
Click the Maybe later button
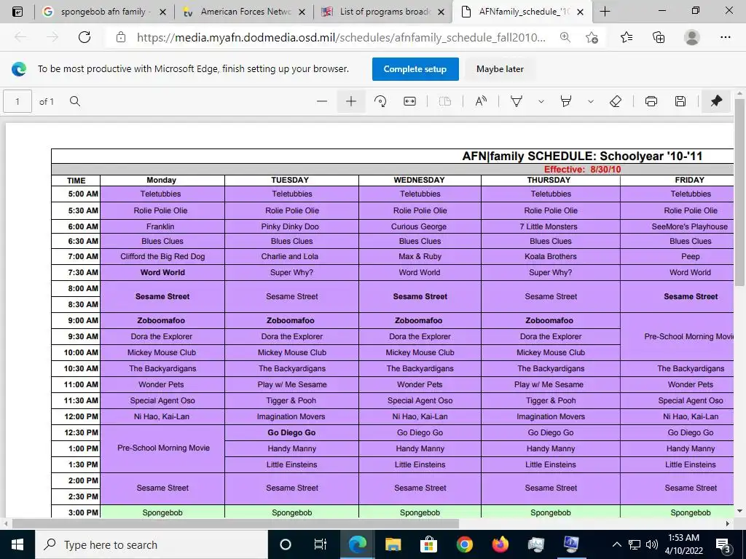click(500, 69)
